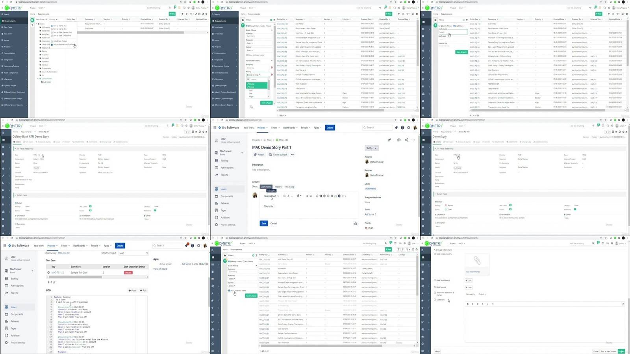Open the To Do status dropdown
630x354 pixels.
click(x=371, y=148)
